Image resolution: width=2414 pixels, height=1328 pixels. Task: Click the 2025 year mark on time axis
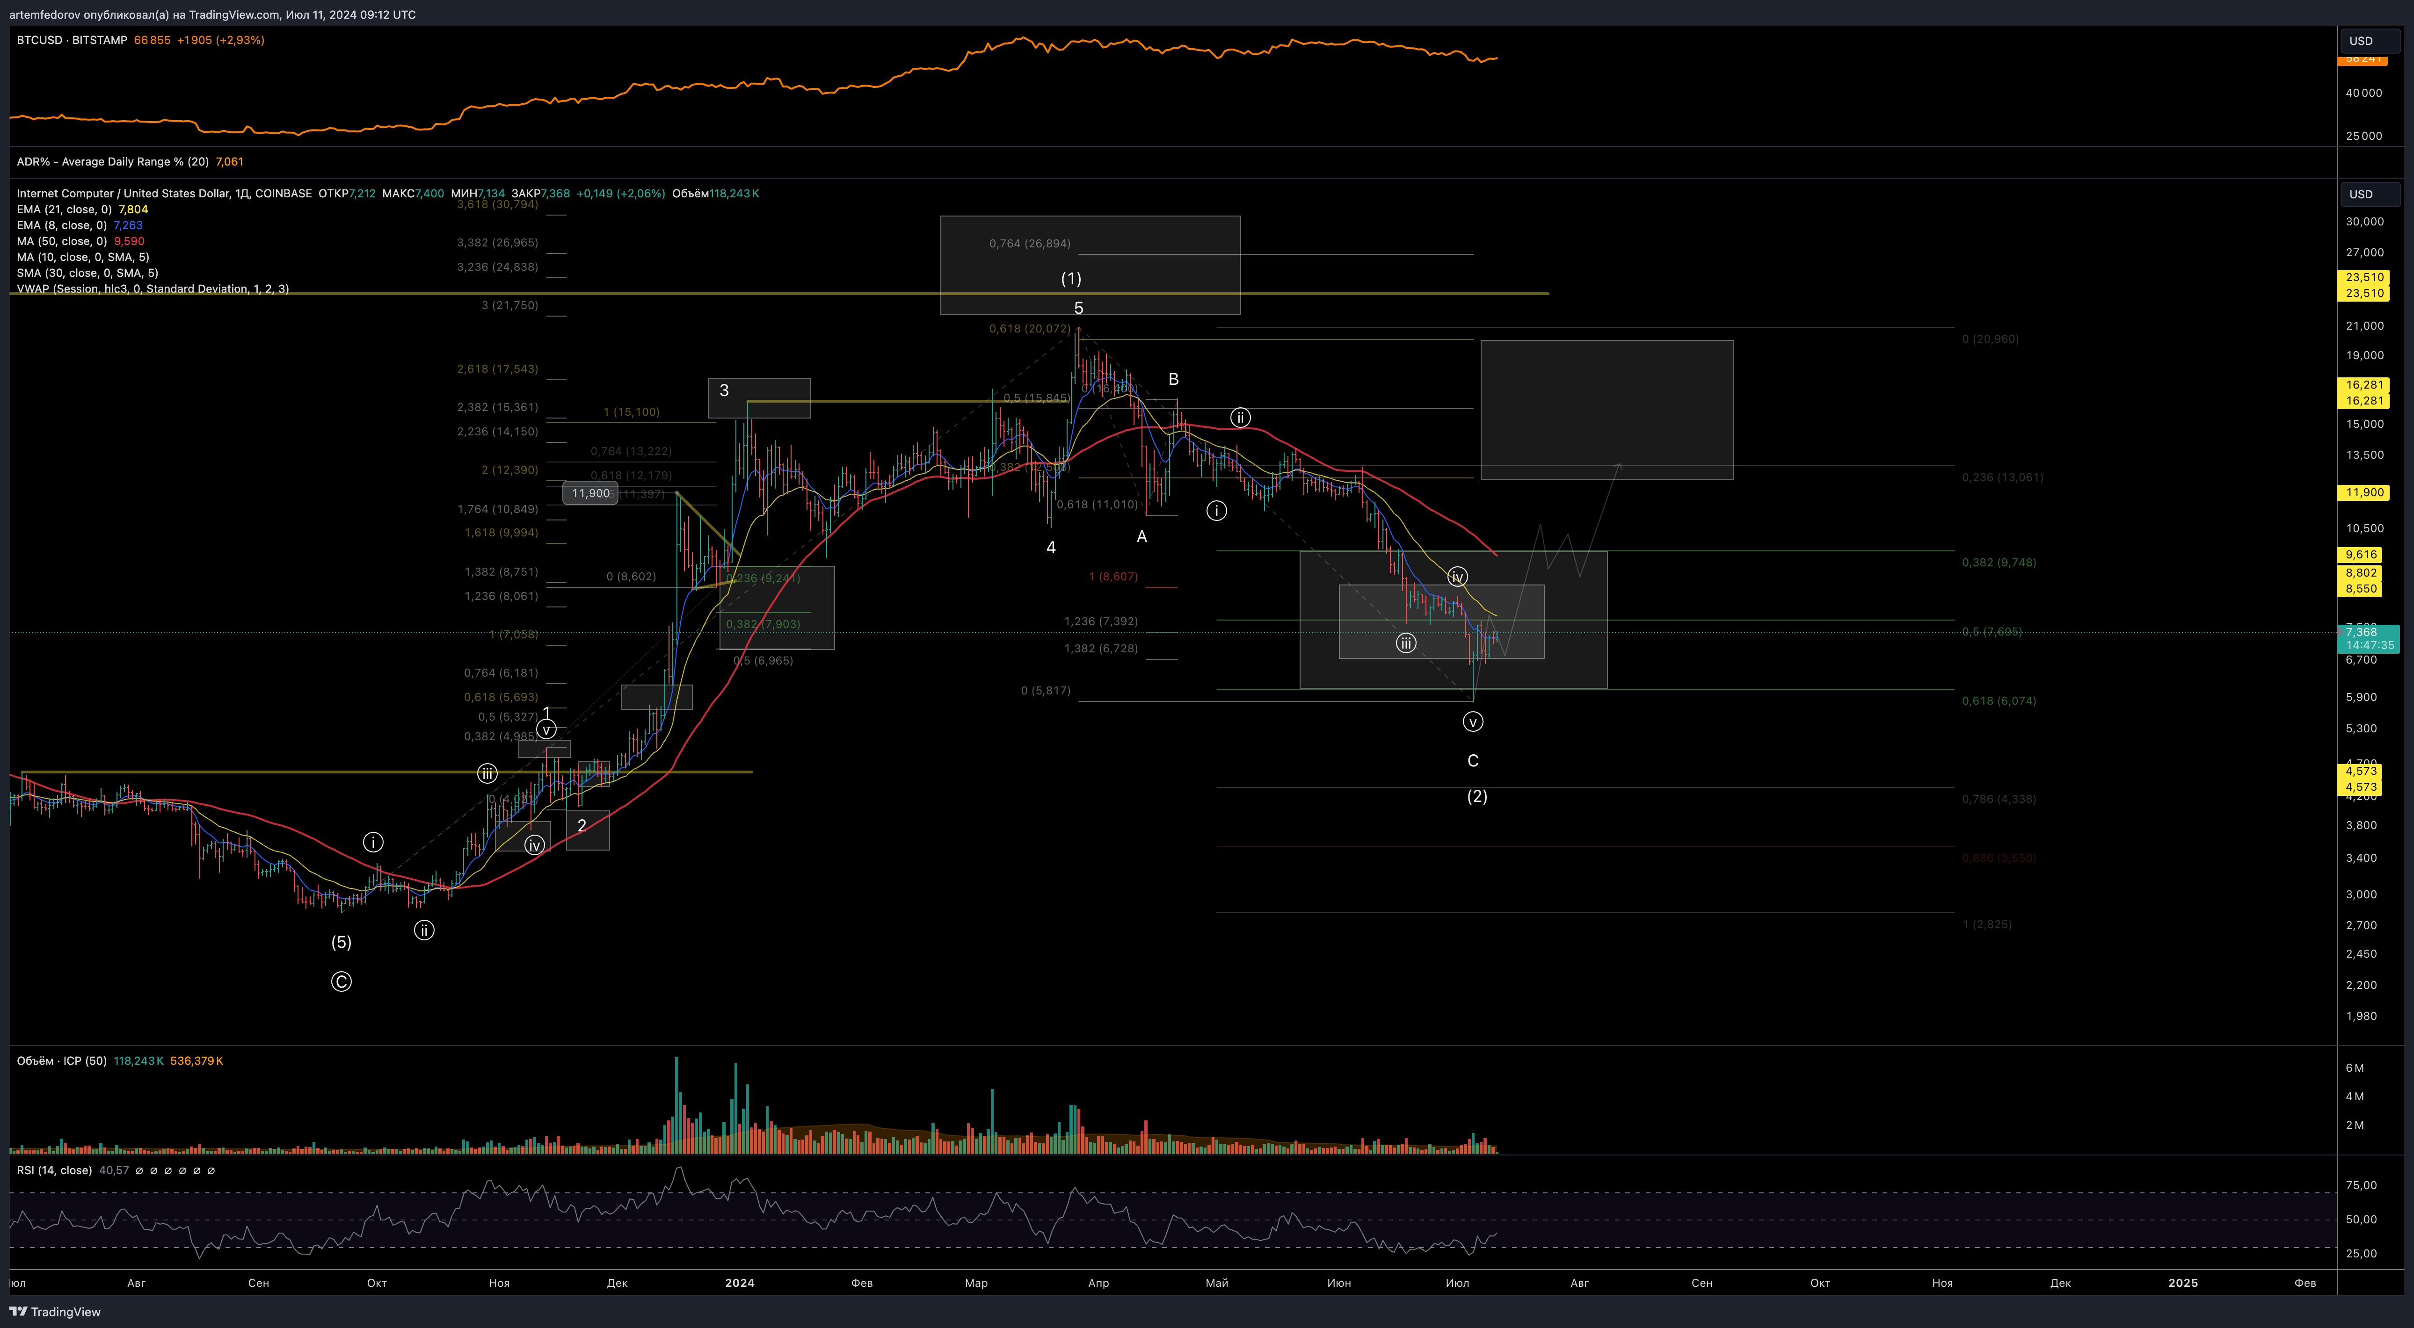[2182, 1282]
